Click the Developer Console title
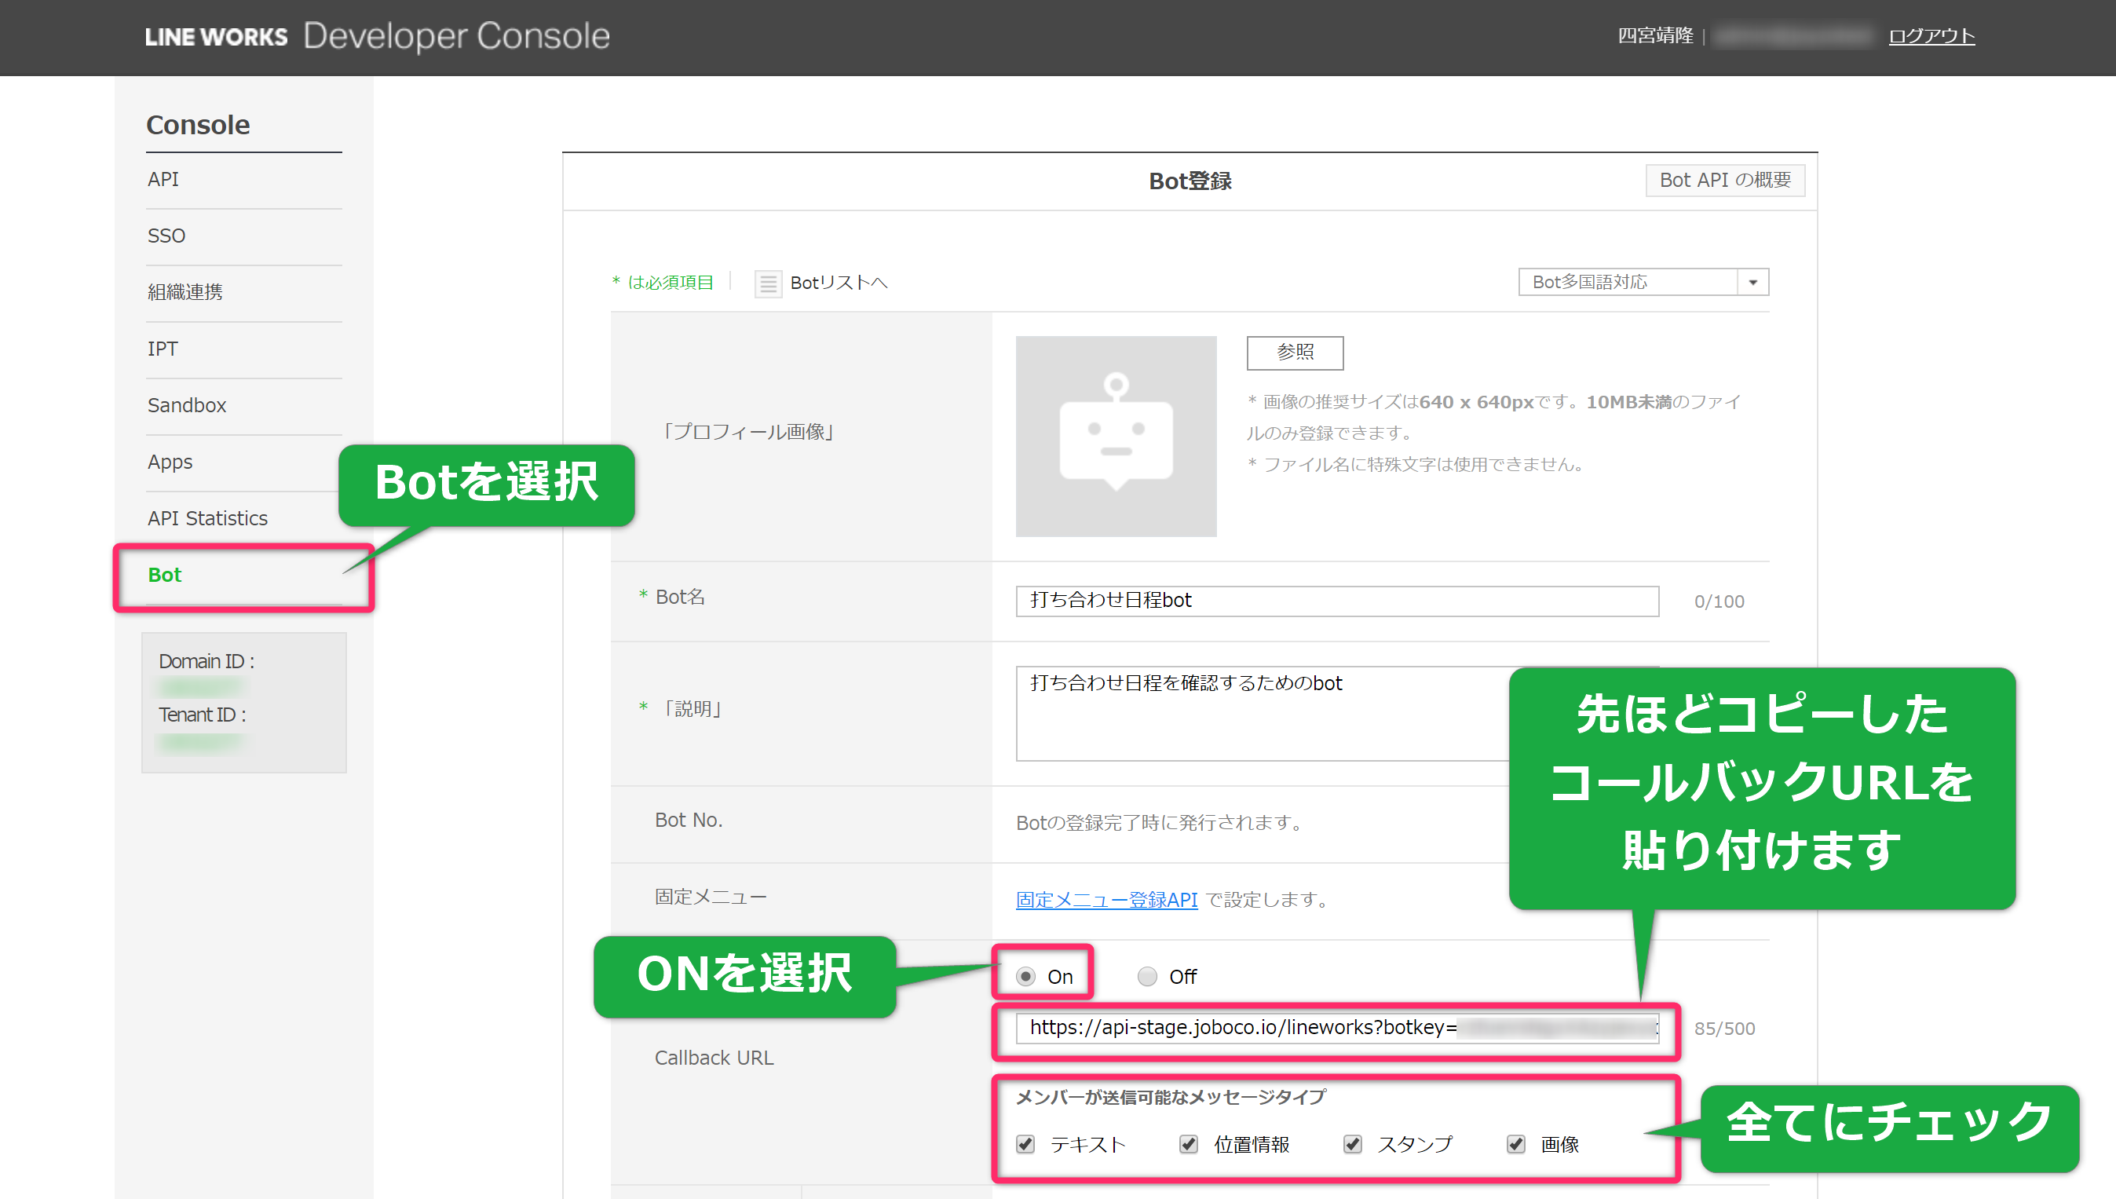 click(457, 36)
